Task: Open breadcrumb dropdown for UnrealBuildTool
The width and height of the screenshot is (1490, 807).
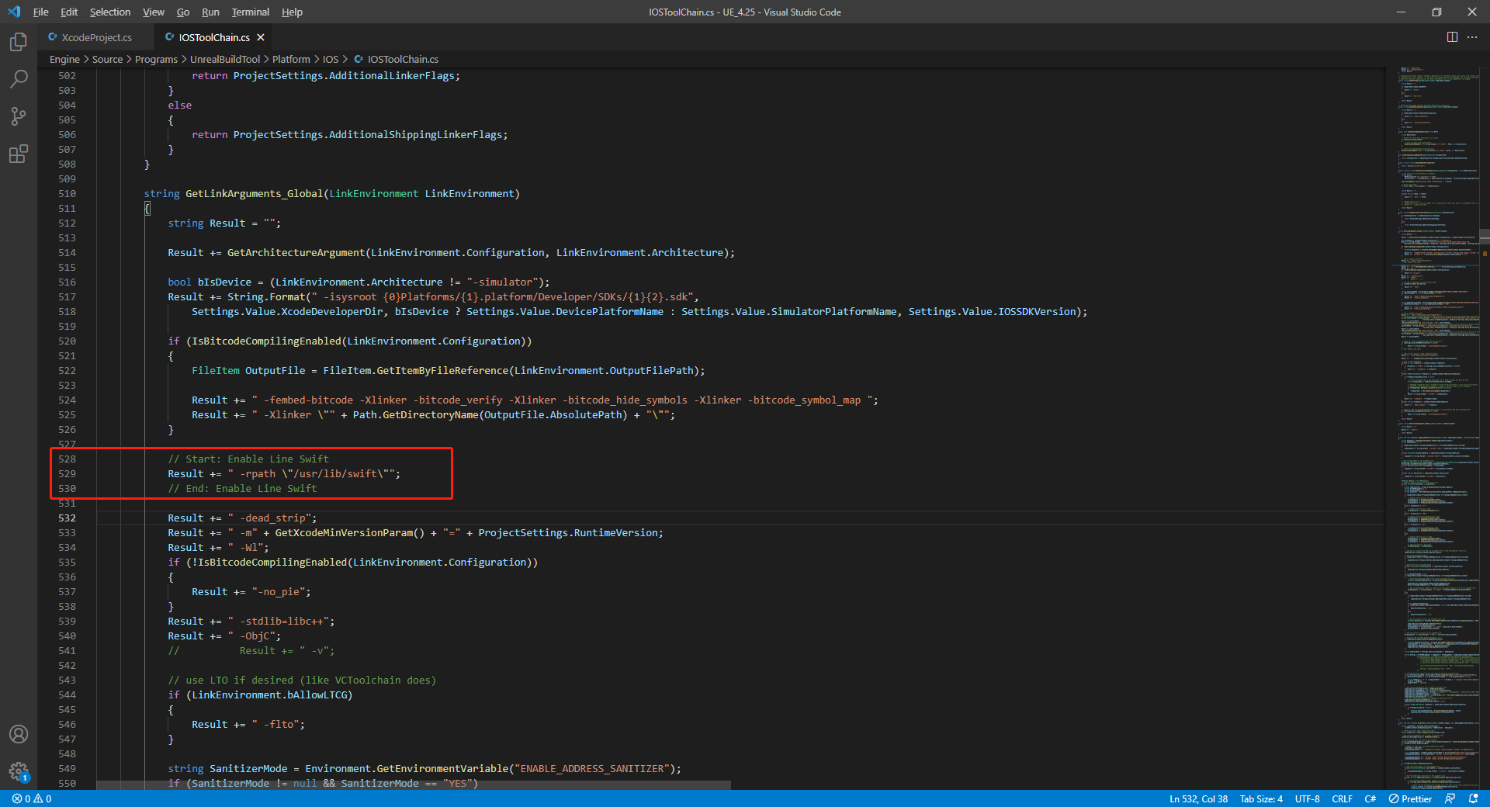Action: click(x=225, y=59)
